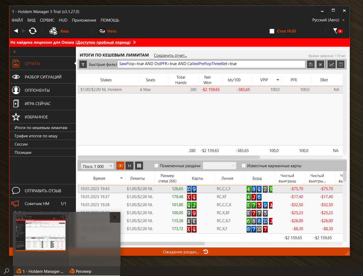Click the quick filter funnel icon

(83, 64)
